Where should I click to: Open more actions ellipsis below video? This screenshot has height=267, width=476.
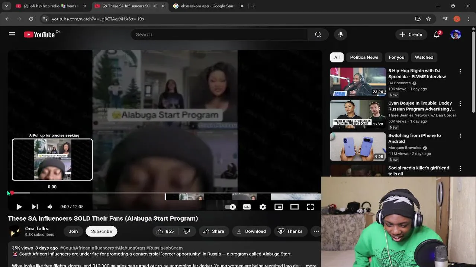pos(316,231)
